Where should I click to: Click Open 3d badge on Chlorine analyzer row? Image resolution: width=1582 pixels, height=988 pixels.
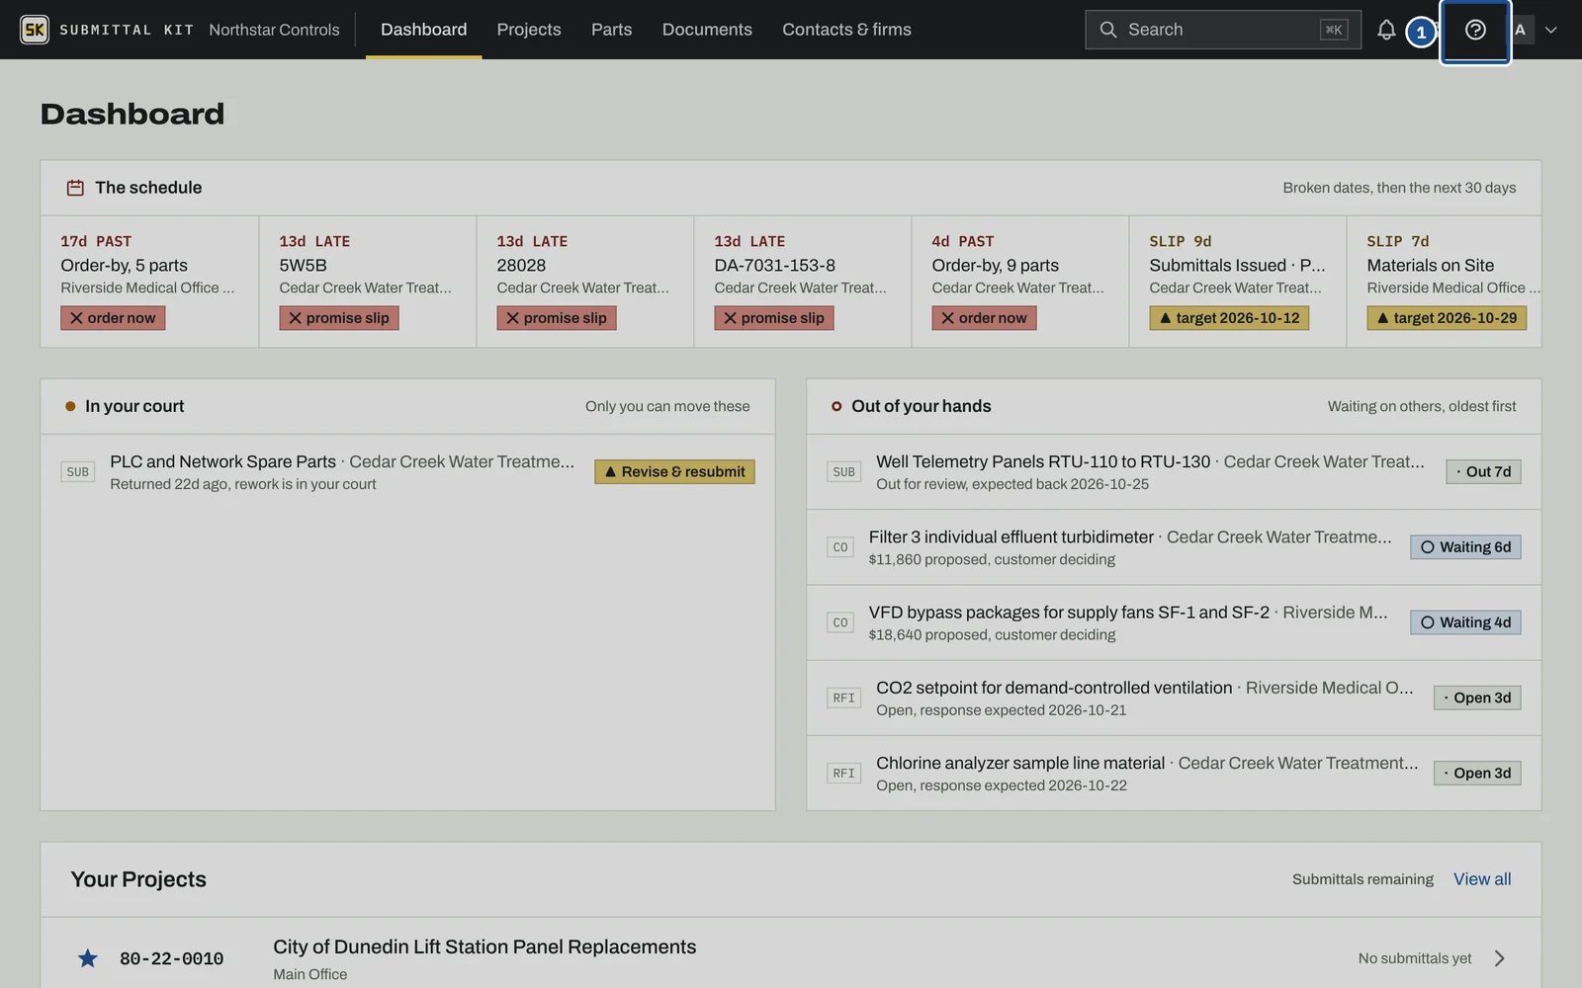click(1477, 773)
